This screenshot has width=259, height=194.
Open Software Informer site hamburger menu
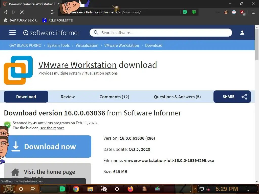click(x=13, y=33)
